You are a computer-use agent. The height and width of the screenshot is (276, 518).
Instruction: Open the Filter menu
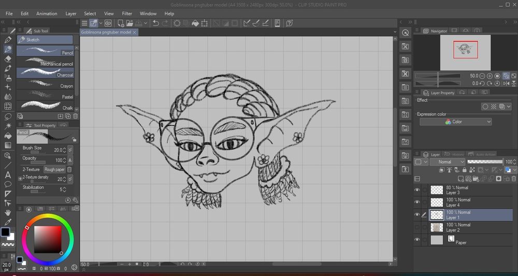[x=127, y=13]
